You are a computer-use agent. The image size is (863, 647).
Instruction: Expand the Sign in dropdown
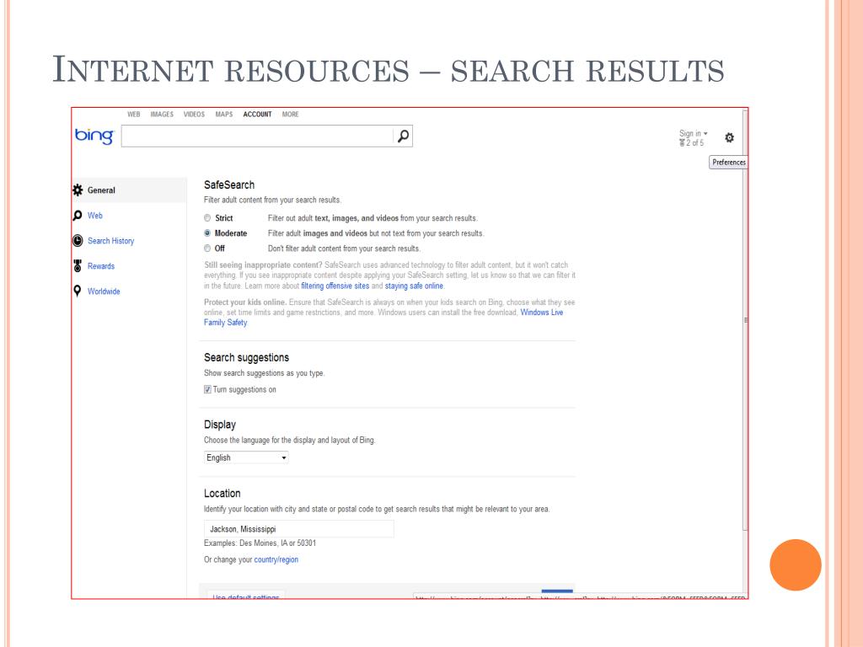click(693, 134)
